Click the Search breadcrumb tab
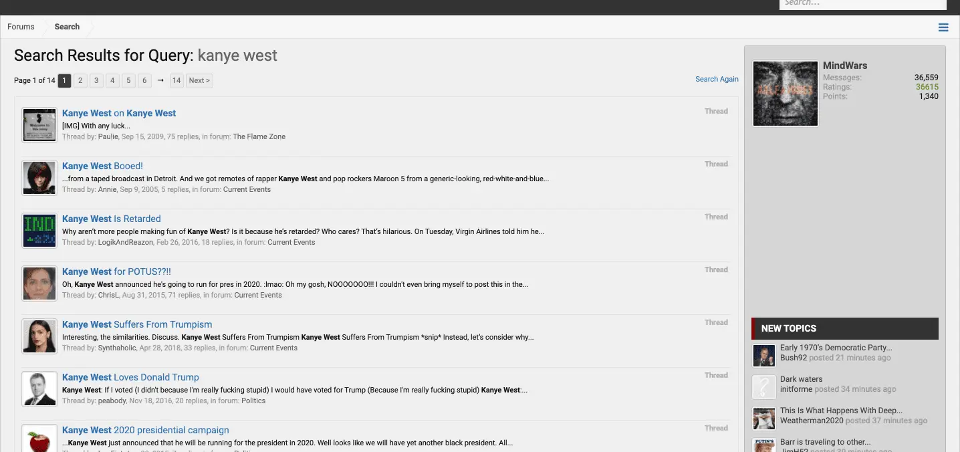 click(67, 27)
